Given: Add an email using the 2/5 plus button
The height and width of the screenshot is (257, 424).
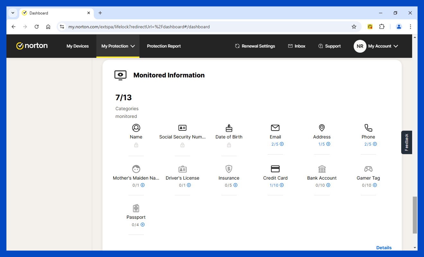Looking at the screenshot, I should [282, 144].
